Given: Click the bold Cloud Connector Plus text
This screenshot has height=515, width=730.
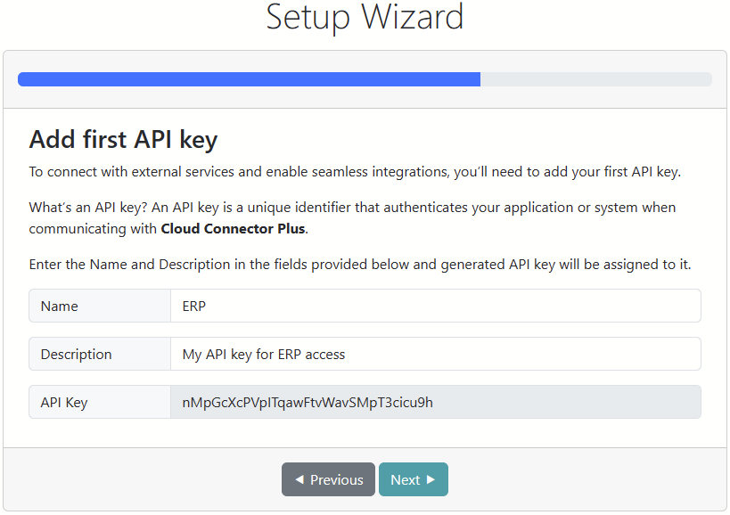Looking at the screenshot, I should pos(233,228).
